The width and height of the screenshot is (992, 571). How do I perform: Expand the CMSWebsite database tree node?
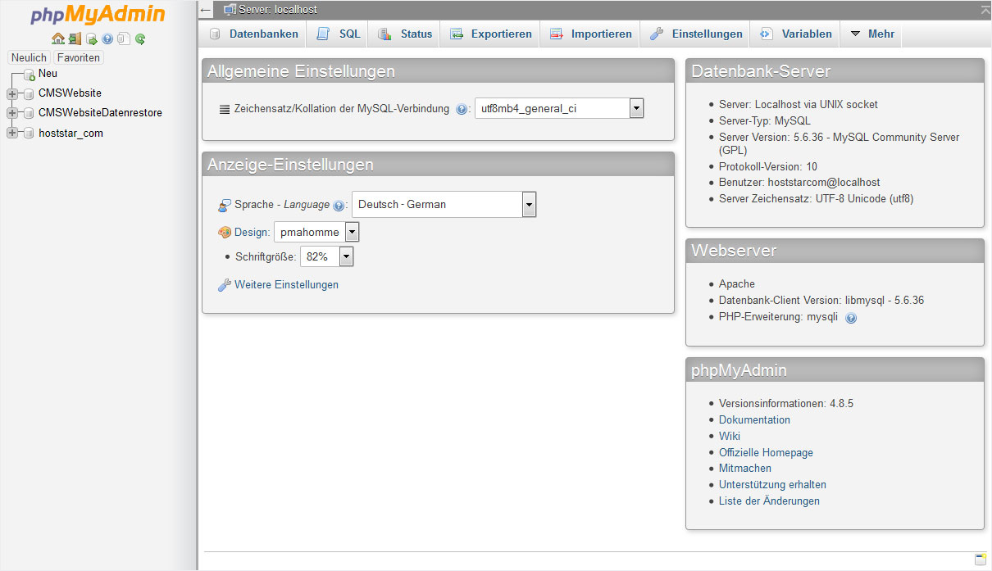(12, 93)
